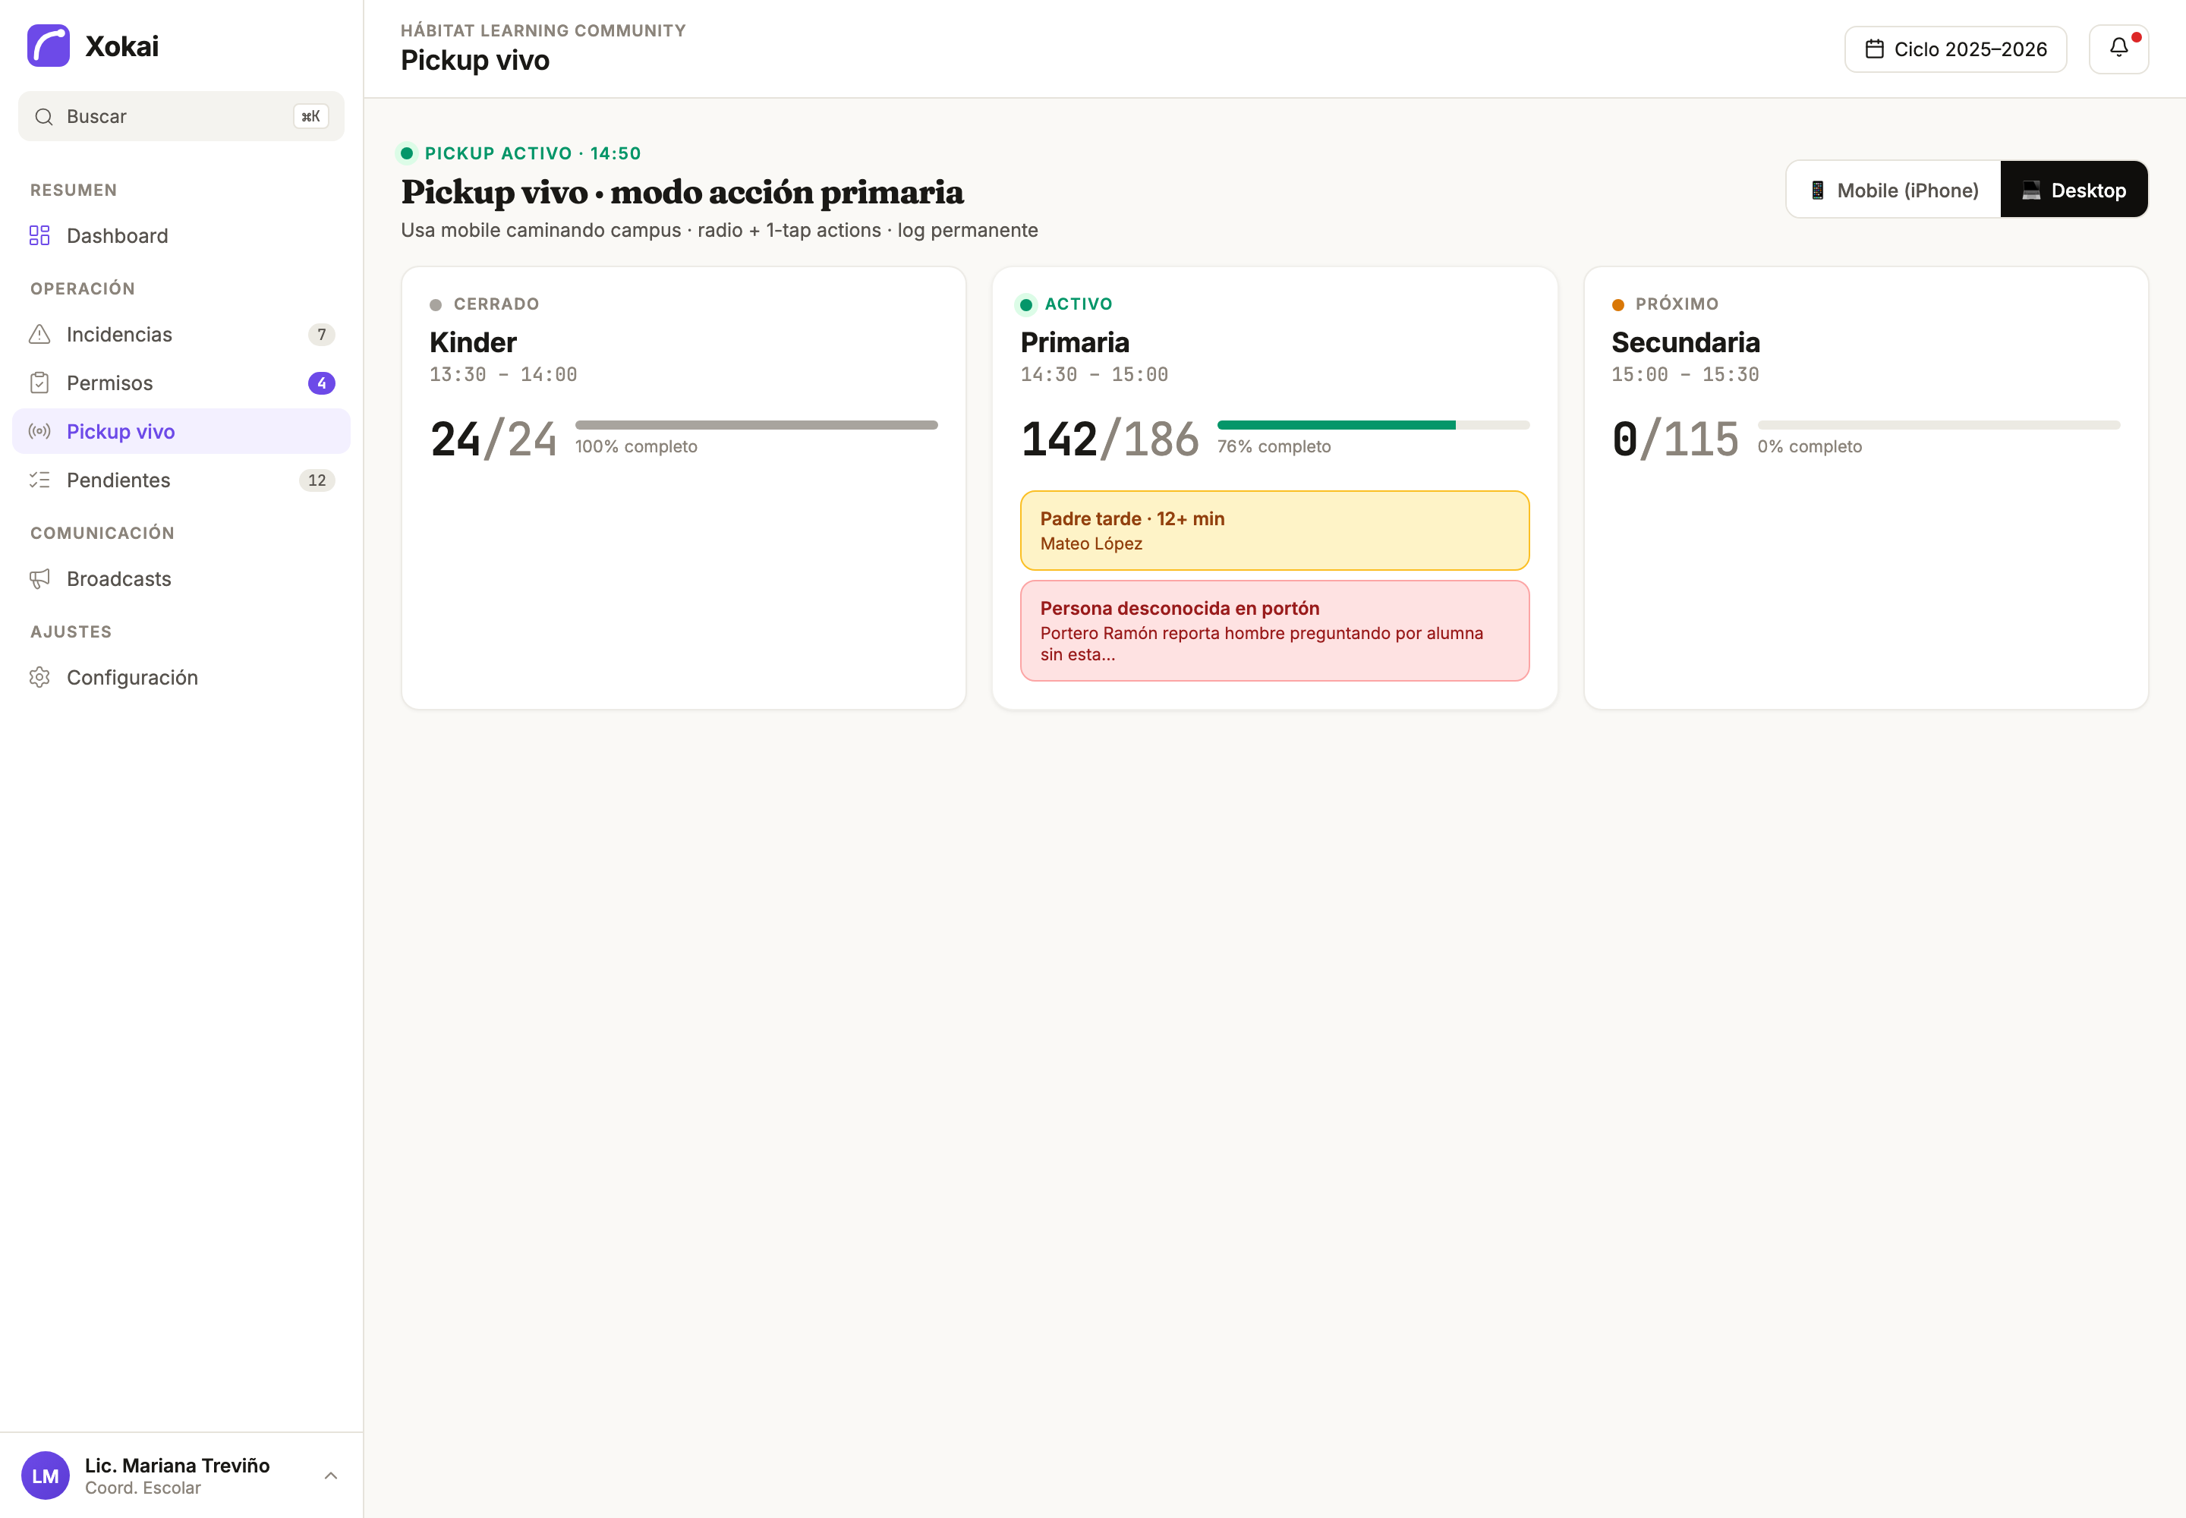Click the Xokai logo icon

tap(49, 46)
